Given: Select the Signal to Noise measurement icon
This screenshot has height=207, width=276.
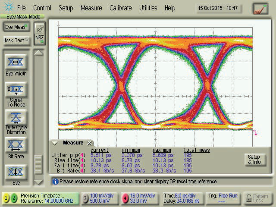Looking at the screenshot, I should pos(16,90).
